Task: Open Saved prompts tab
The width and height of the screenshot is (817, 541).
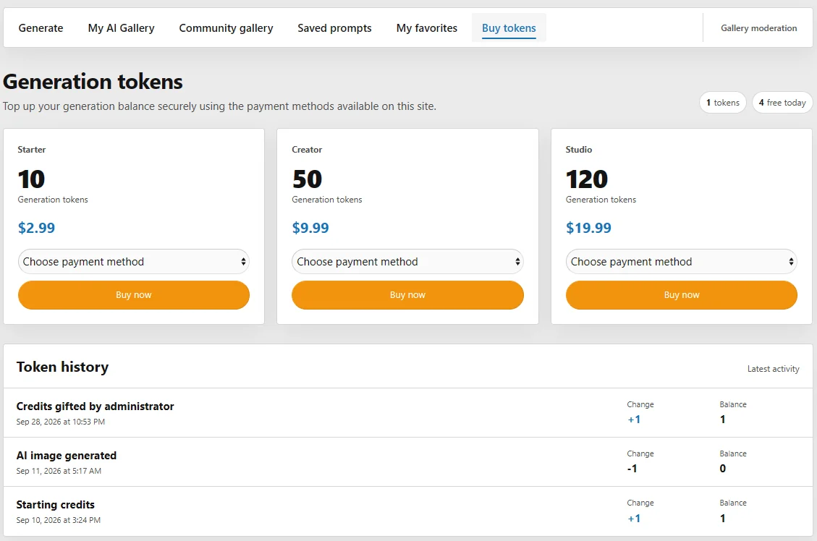Action: click(334, 28)
